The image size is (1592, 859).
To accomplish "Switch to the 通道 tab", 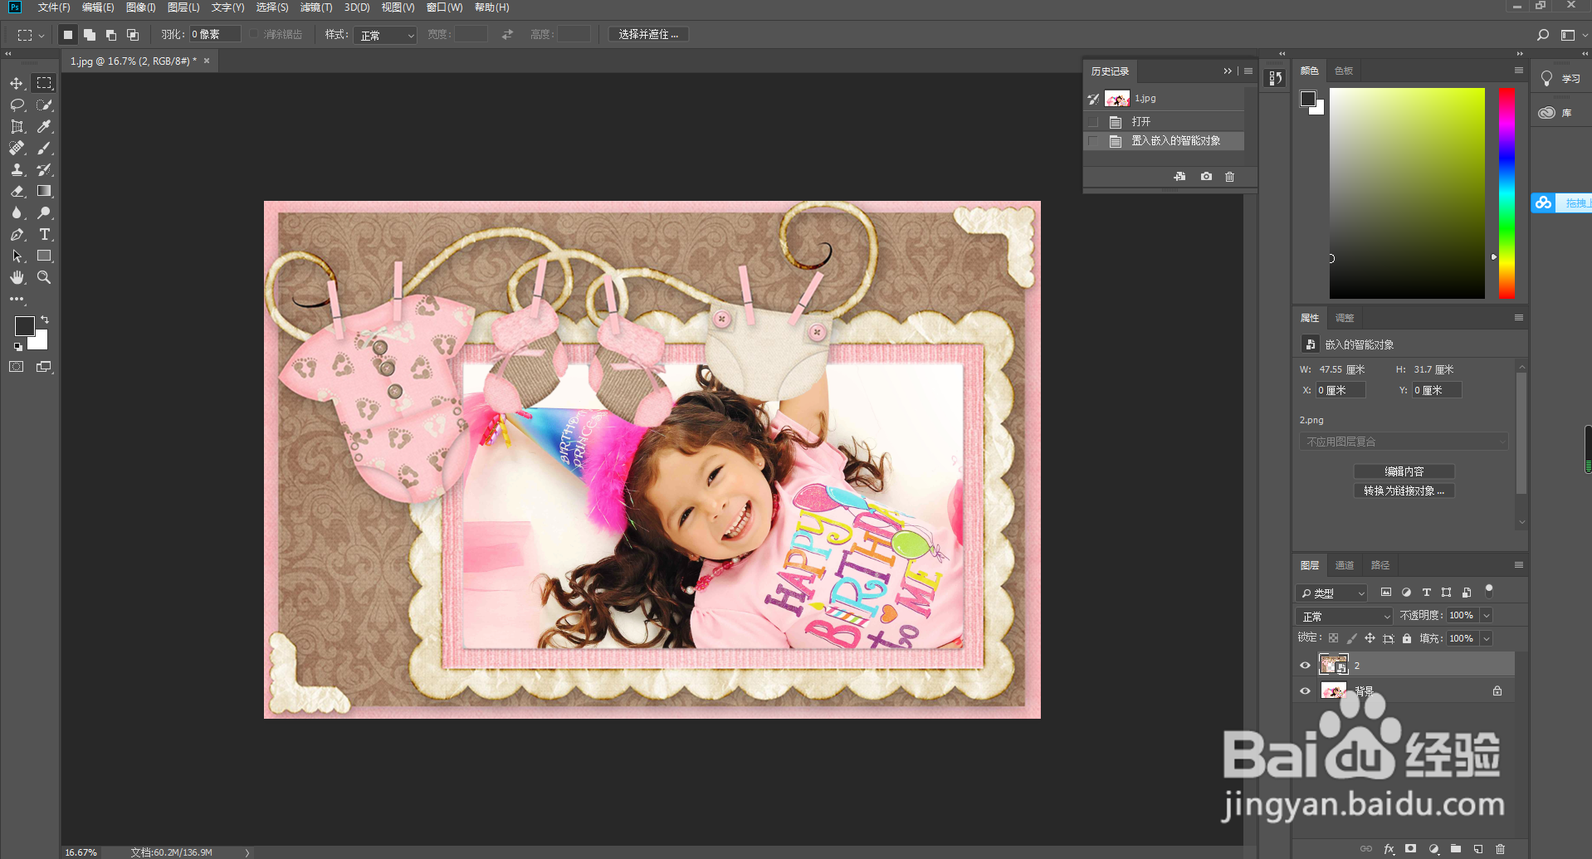I will coord(1344,565).
